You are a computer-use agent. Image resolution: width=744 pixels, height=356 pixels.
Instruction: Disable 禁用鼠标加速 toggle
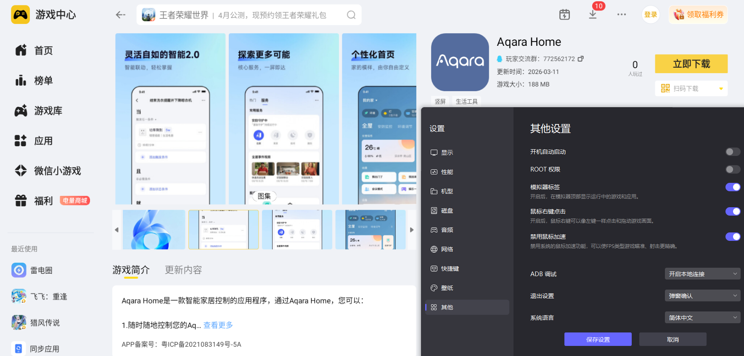click(x=733, y=237)
